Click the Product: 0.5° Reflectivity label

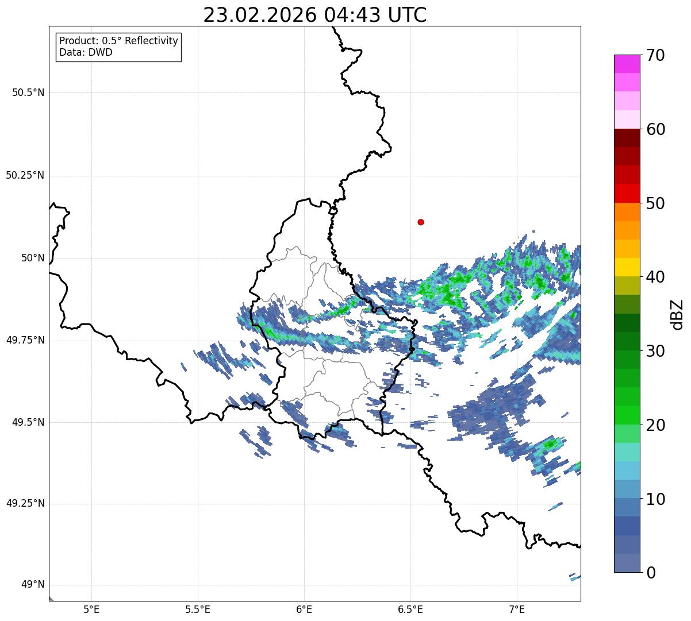pyautogui.click(x=118, y=41)
